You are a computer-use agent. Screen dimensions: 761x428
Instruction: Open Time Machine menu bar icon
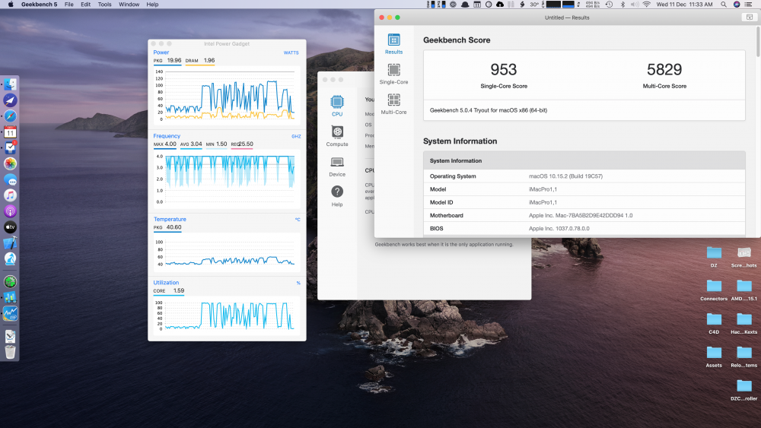click(x=609, y=5)
